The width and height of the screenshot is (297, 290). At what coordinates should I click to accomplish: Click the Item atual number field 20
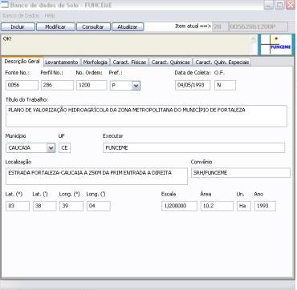[220, 26]
